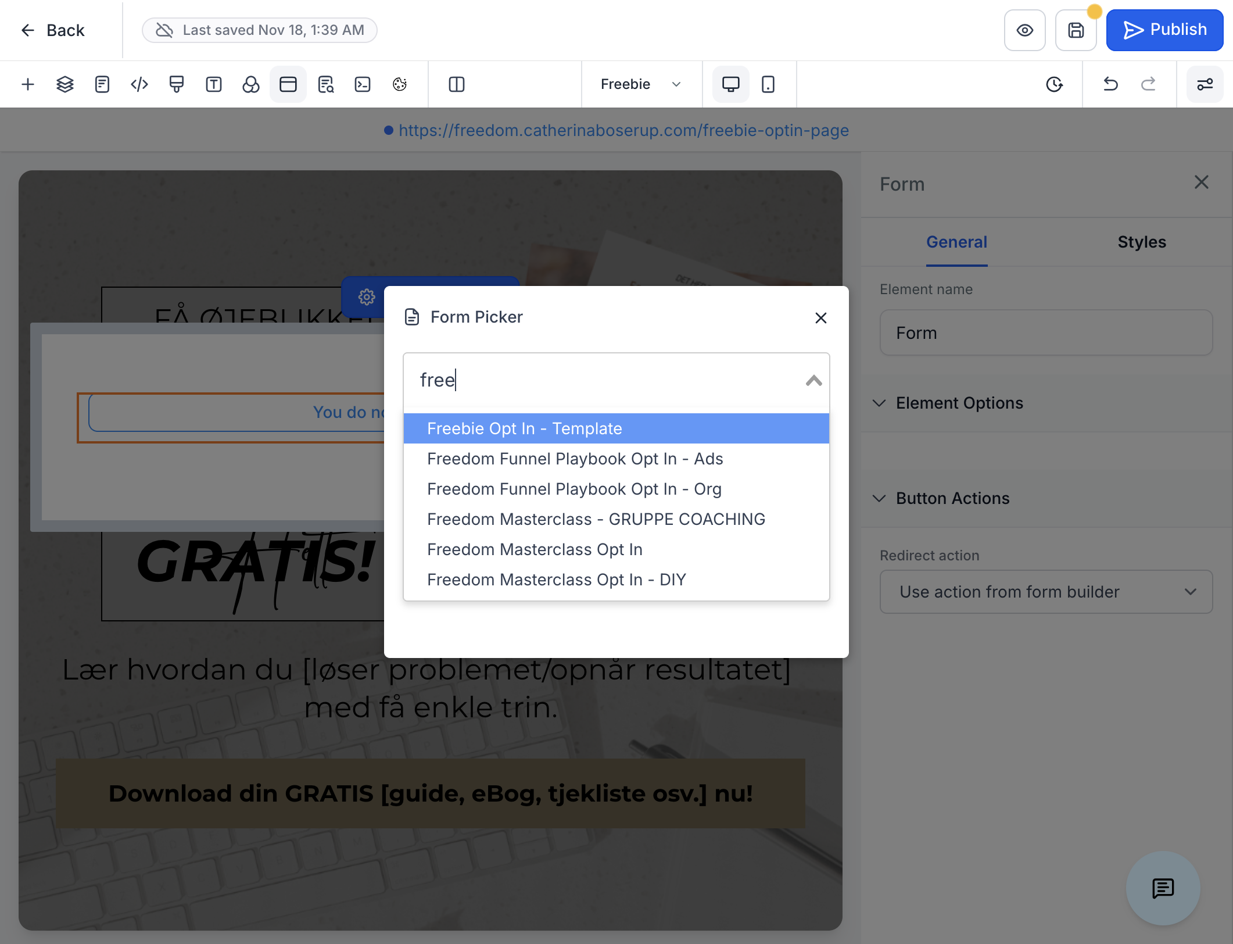
Task: Select Freebie Opt In - Template option
Action: click(616, 428)
